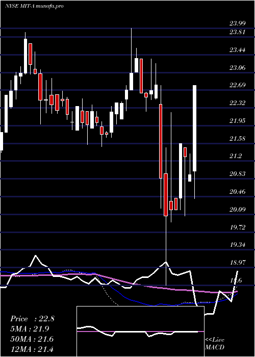Click the 23.06 price axis label

click(237, 68)
